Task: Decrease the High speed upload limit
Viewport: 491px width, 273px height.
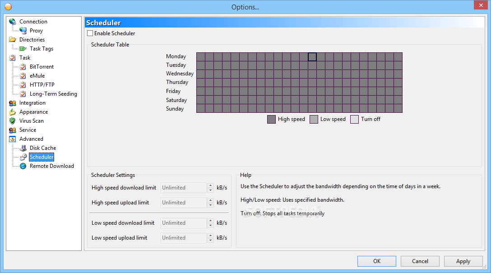Action: point(210,205)
